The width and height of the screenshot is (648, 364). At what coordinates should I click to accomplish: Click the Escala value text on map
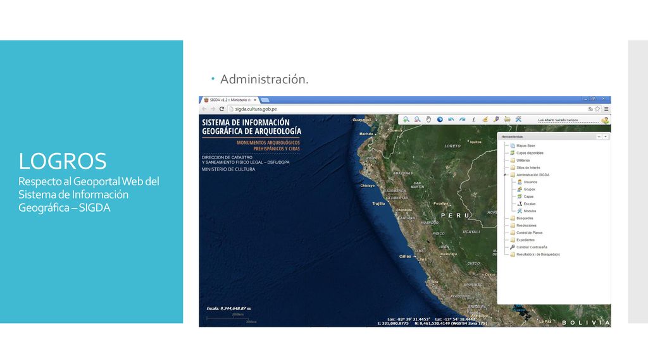pyautogui.click(x=229, y=308)
